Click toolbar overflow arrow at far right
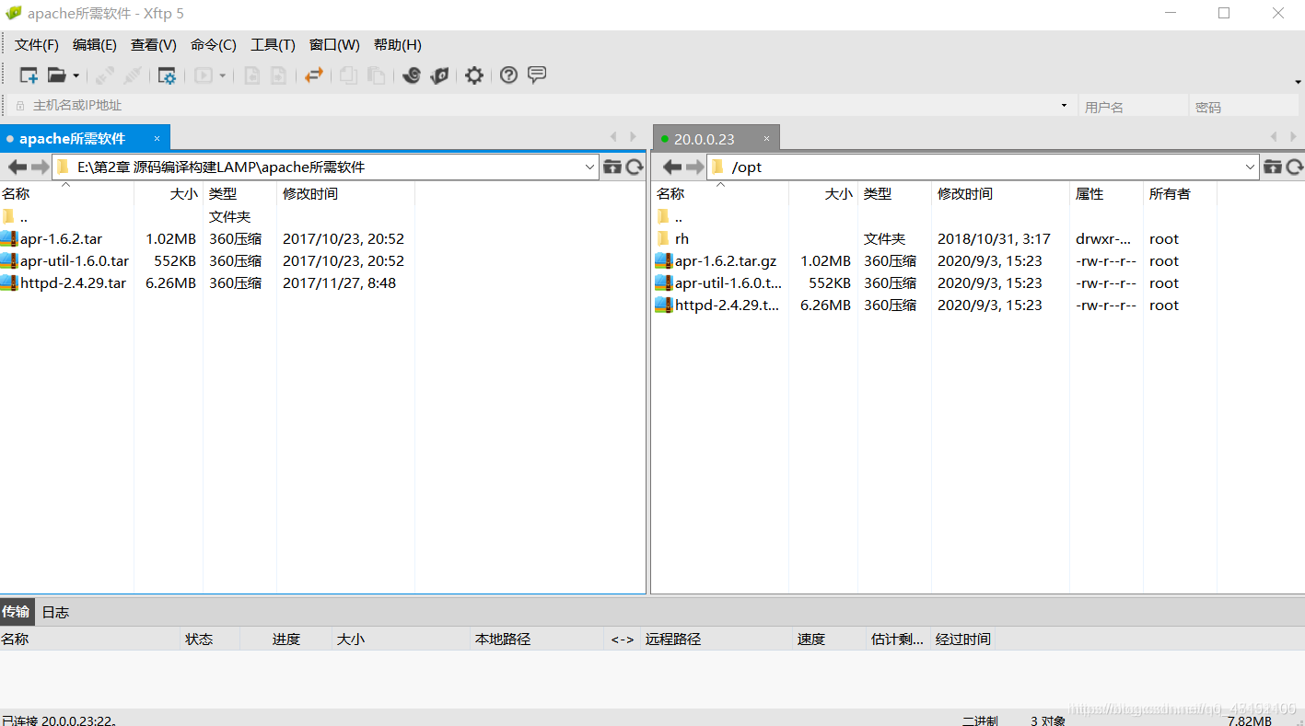Screen dimensions: 1305x726 click(x=1298, y=82)
